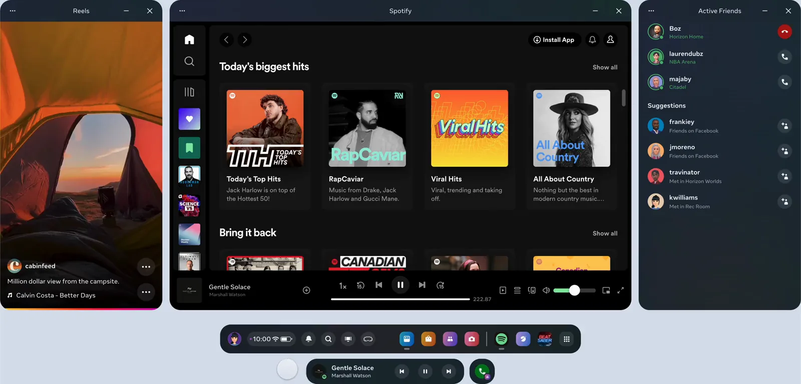Go forward with Spotify's right arrow button
This screenshot has width=801, height=384.
(x=244, y=39)
